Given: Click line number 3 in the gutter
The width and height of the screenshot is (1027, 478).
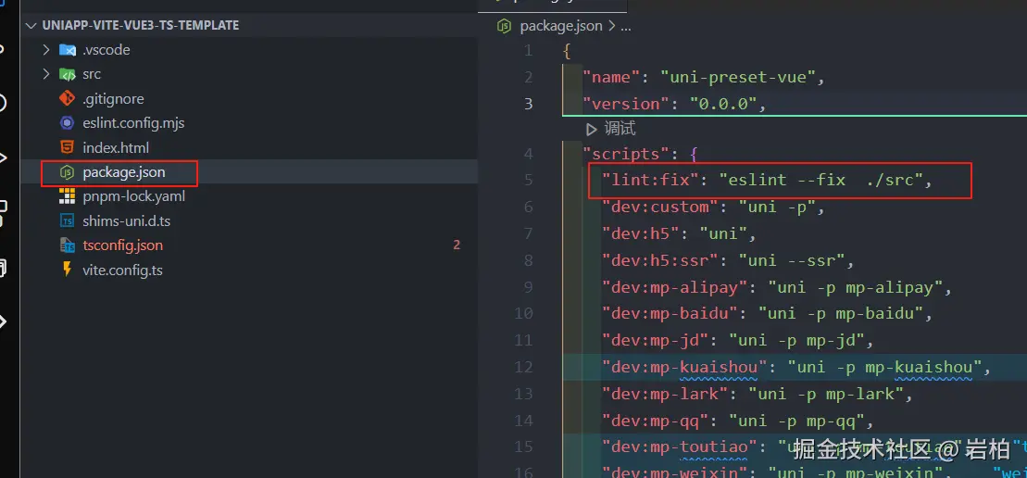Looking at the screenshot, I should click(529, 104).
